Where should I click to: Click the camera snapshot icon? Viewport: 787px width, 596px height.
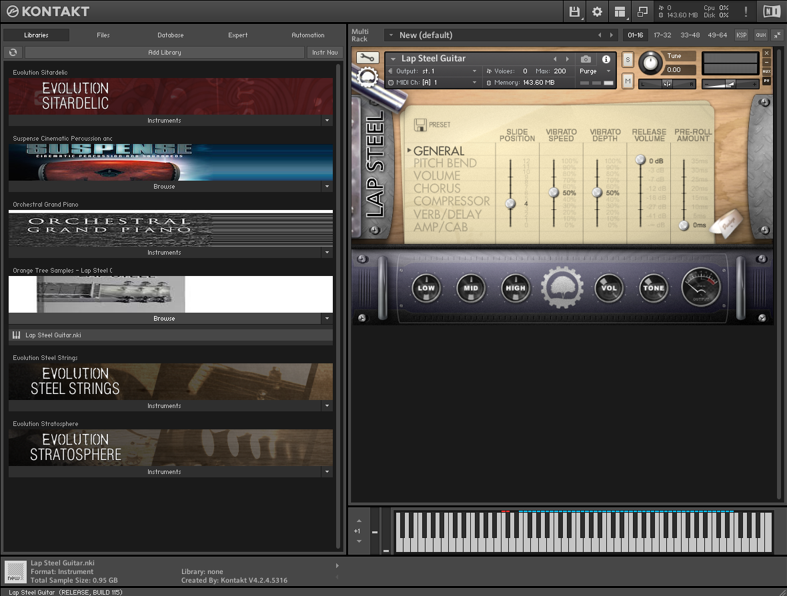(x=585, y=59)
